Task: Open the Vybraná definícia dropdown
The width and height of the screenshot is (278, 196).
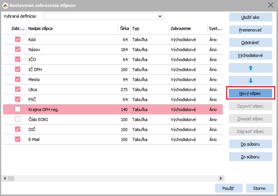Action: coord(160,17)
